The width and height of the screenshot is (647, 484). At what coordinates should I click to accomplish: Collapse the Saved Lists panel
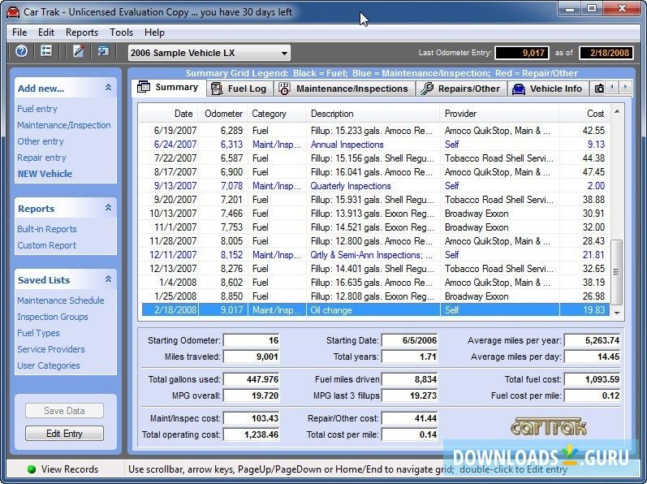(108, 279)
